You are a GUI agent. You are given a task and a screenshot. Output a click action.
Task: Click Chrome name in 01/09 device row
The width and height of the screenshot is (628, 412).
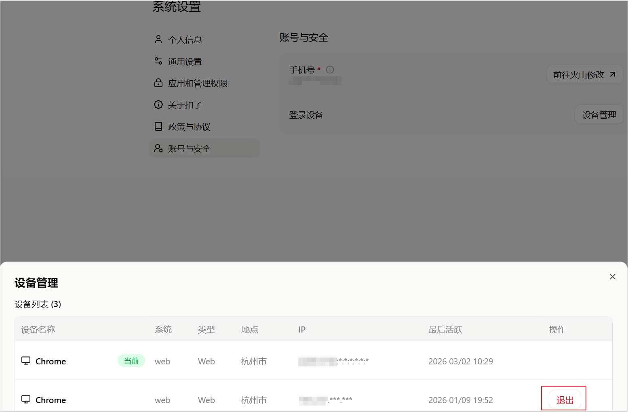[x=51, y=400]
